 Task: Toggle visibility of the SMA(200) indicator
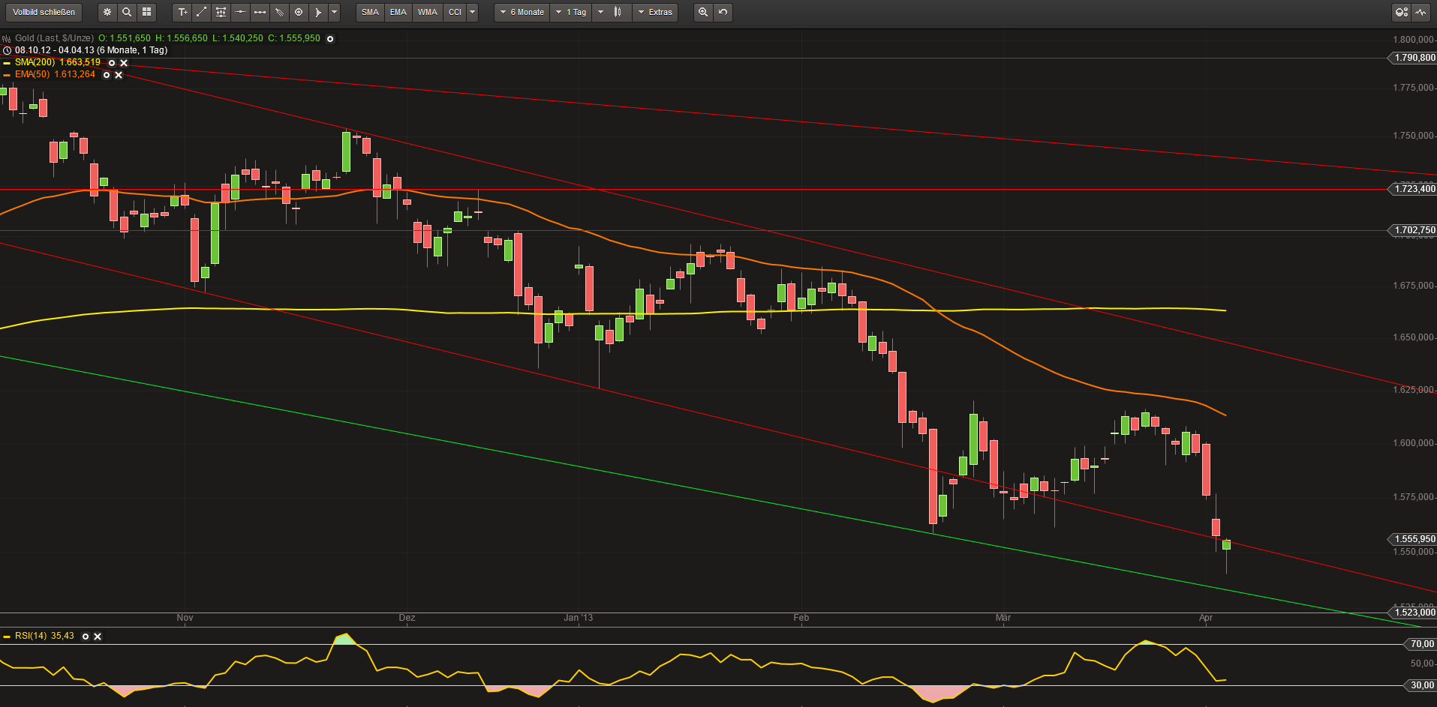click(111, 63)
